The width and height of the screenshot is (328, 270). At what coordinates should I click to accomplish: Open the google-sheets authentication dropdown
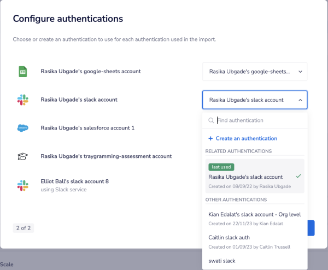255,72
